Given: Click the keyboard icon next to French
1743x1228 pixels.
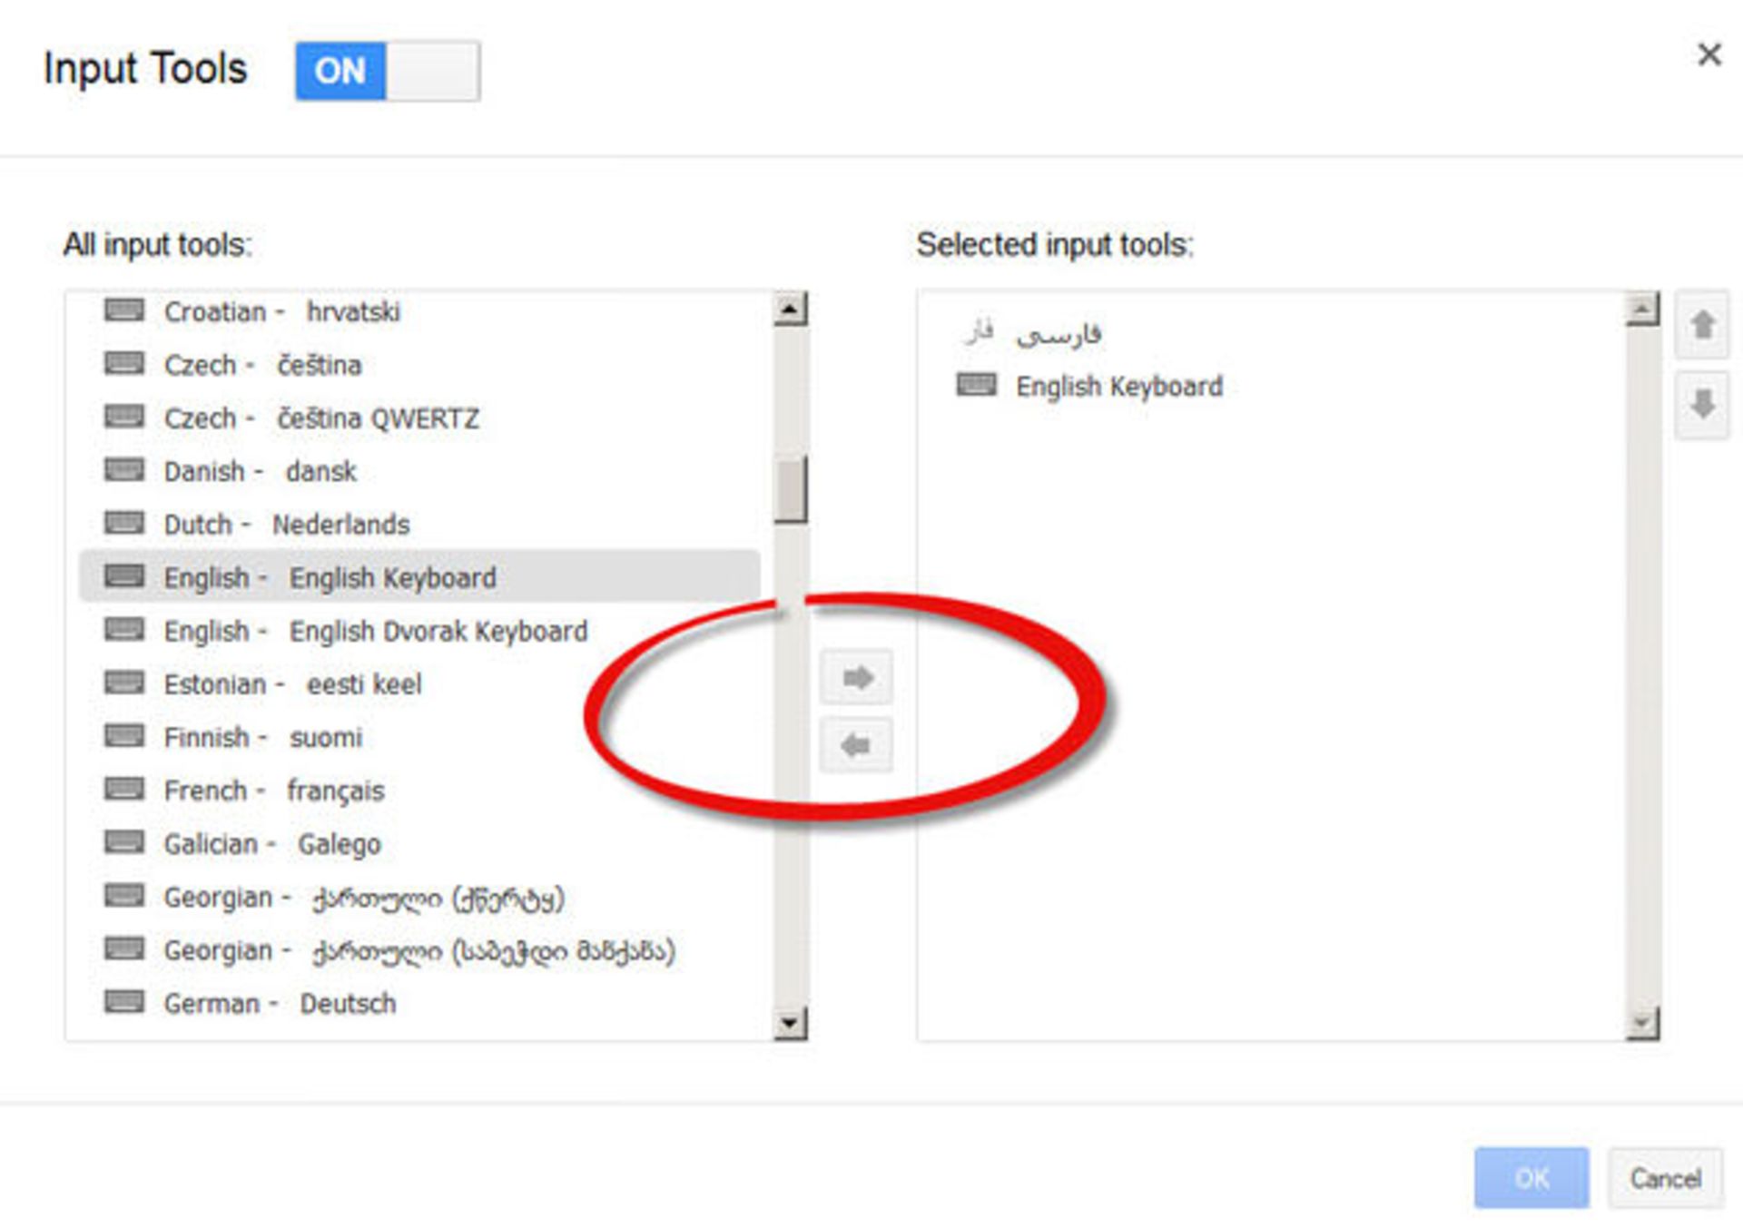Looking at the screenshot, I should 125,790.
